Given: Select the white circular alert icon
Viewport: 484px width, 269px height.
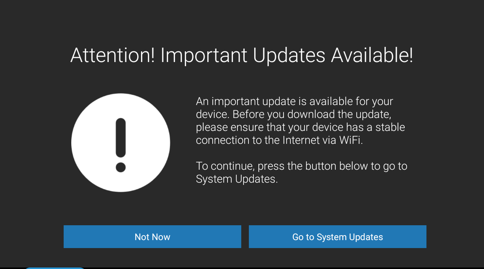Looking at the screenshot, I should pyautogui.click(x=121, y=143).
